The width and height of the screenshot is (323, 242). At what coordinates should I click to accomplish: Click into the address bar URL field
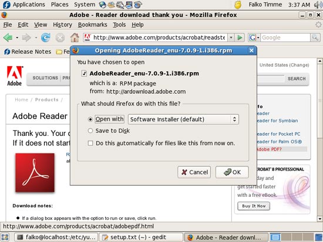pyautogui.click(x=159, y=38)
